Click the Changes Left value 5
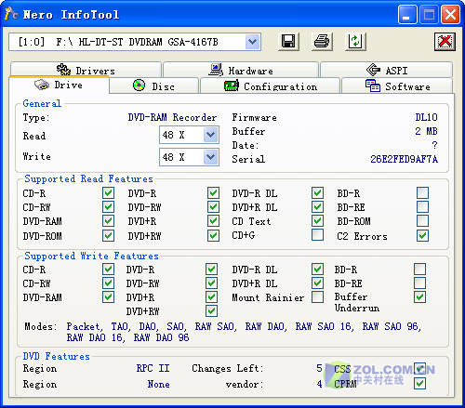Image resolution: width=465 pixels, height=408 pixels. (x=319, y=368)
